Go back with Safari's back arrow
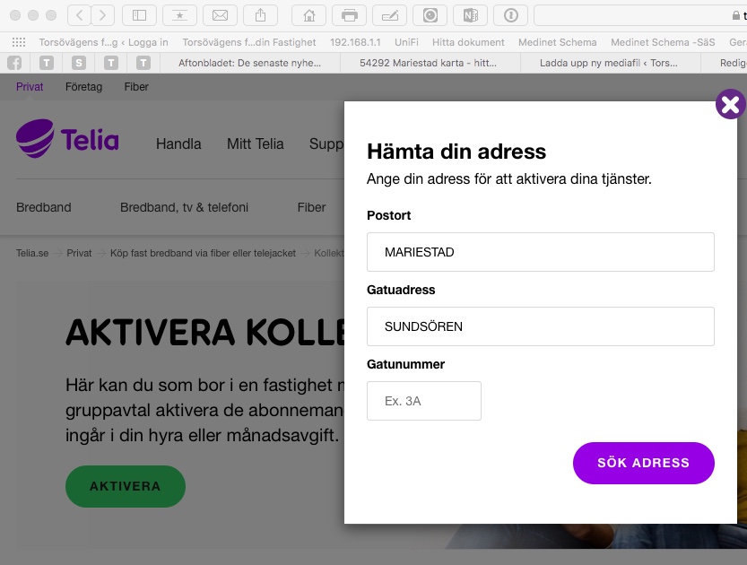747x565 pixels. pyautogui.click(x=79, y=16)
